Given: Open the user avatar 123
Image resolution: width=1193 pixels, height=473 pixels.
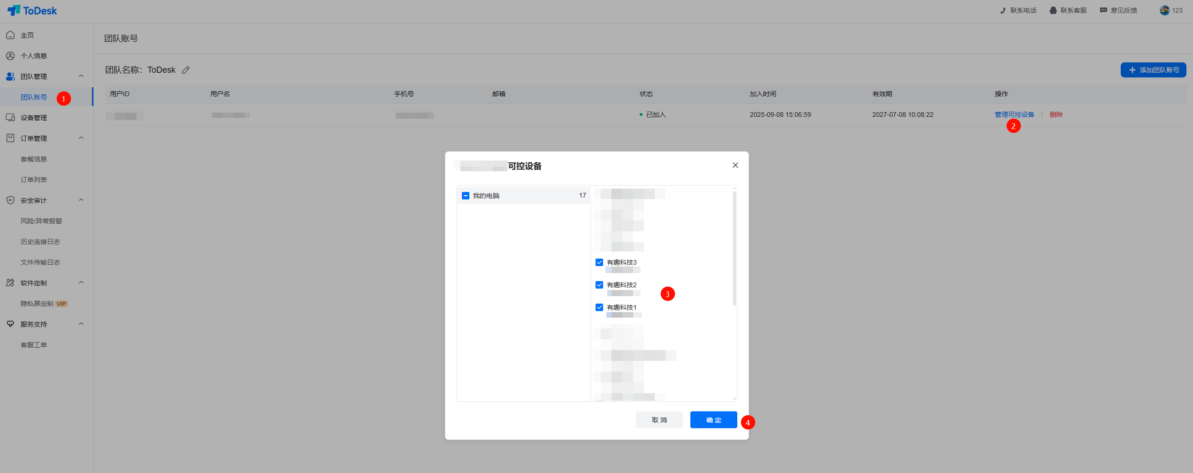Looking at the screenshot, I should (x=1171, y=10).
